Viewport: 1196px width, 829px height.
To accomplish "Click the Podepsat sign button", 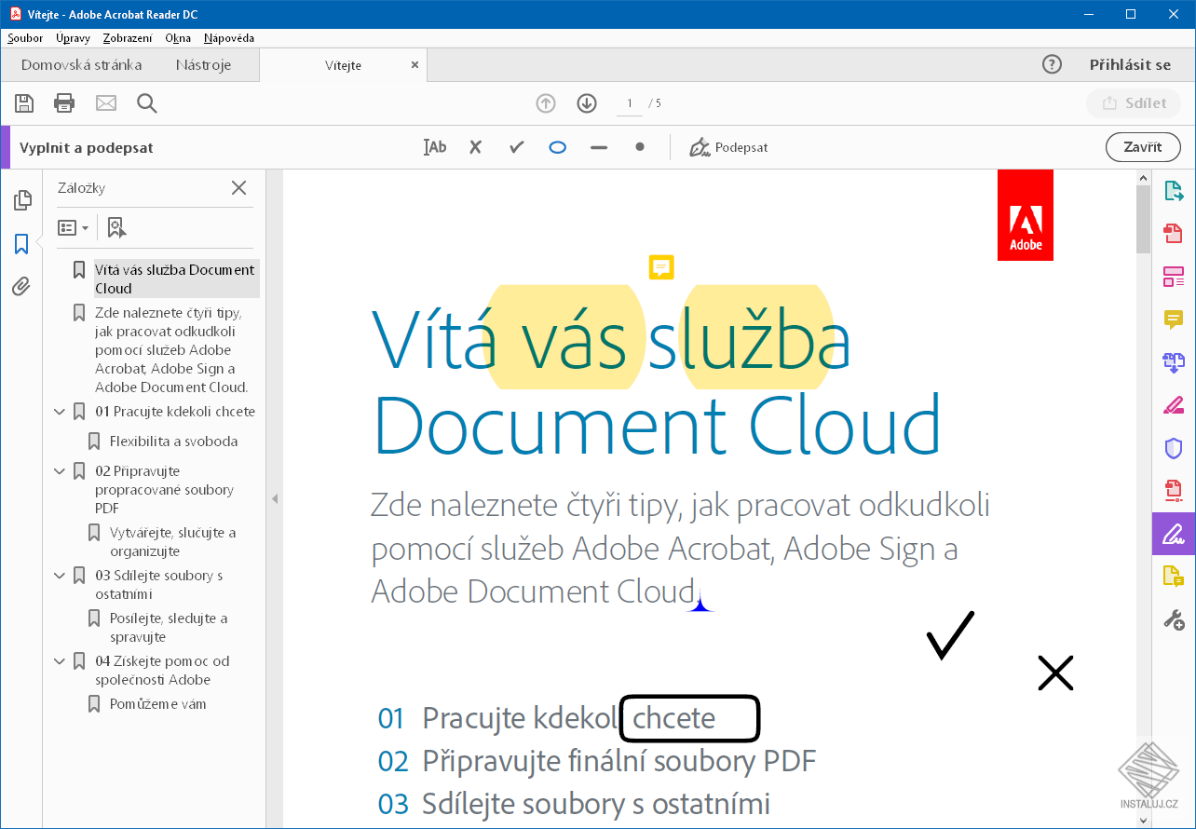I will (x=728, y=147).
